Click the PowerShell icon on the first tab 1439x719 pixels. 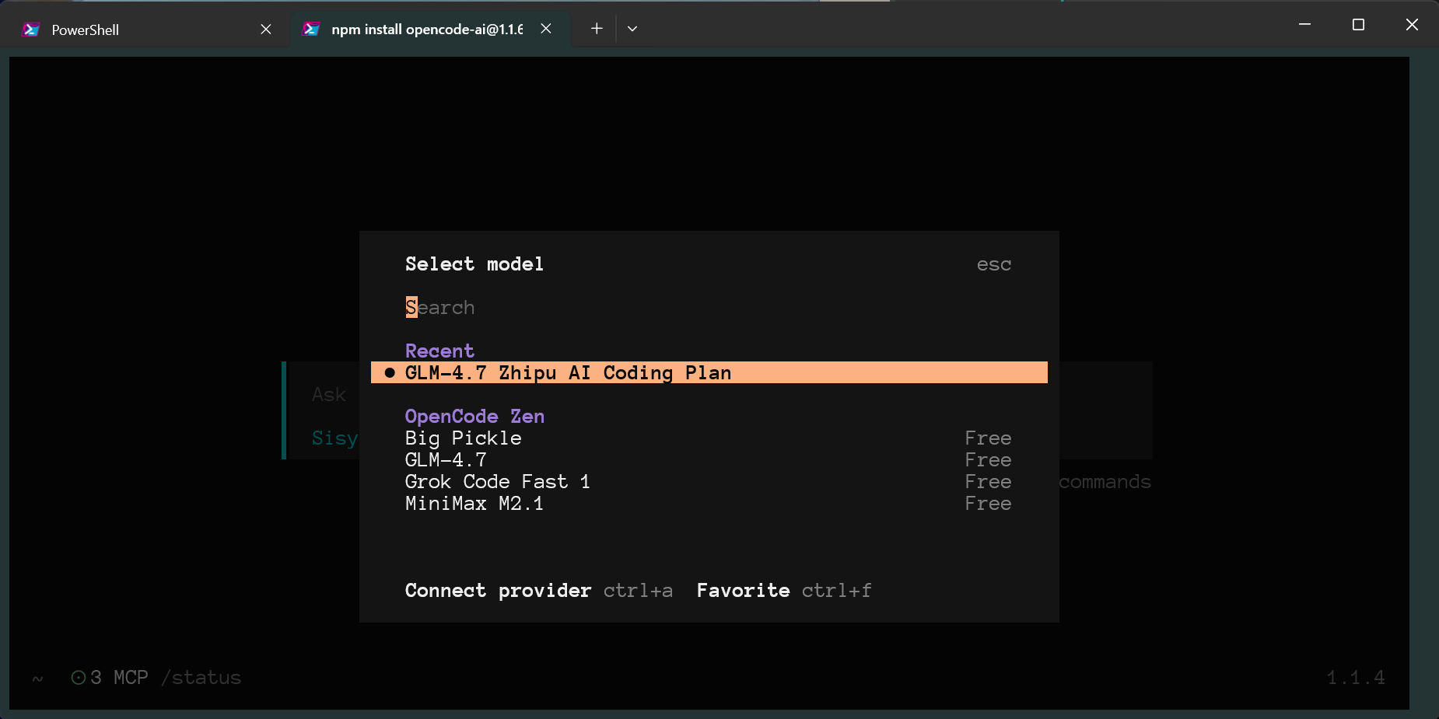(31, 29)
